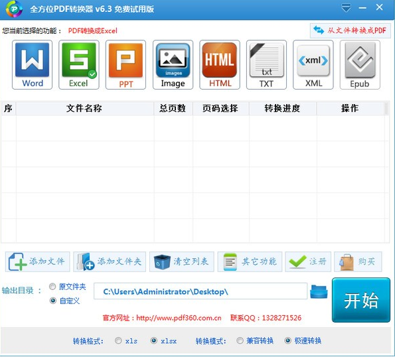
Task: Choose the 极速转换 mode radio button
Action: pyautogui.click(x=287, y=340)
